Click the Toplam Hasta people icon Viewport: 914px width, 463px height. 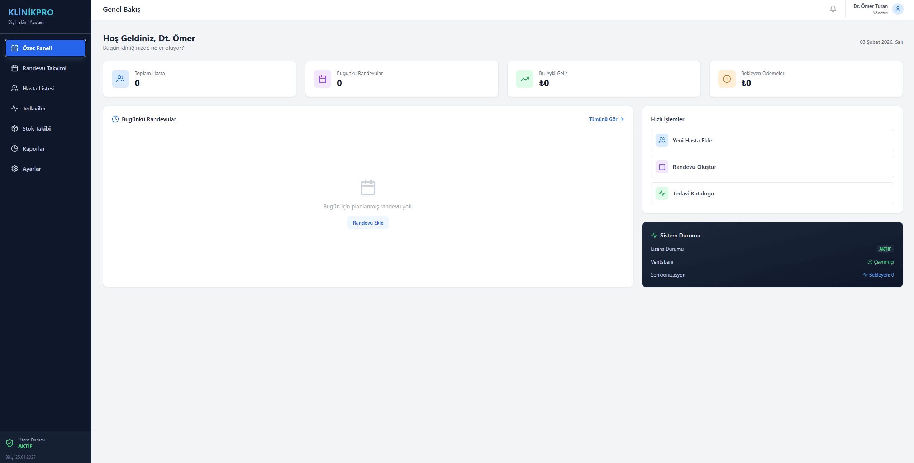(x=120, y=79)
